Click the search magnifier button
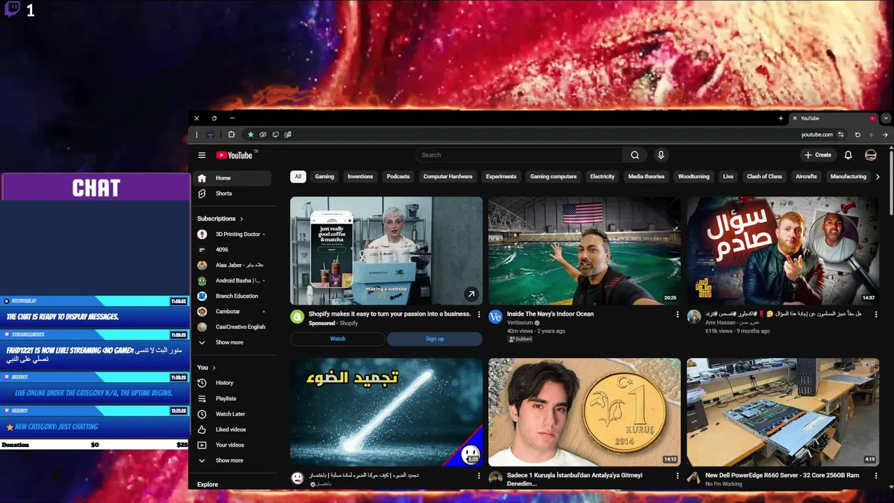This screenshot has width=894, height=503. point(635,155)
